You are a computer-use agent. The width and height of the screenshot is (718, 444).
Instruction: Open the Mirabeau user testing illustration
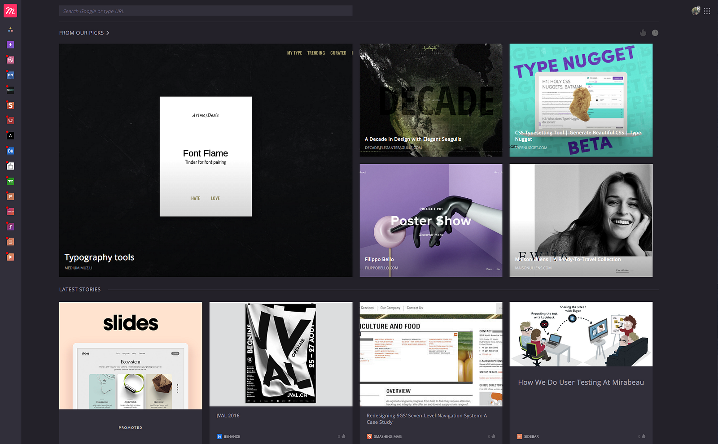coord(581,334)
